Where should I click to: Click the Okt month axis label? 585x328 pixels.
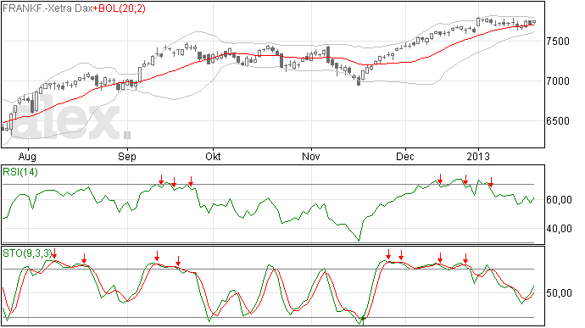(x=213, y=156)
